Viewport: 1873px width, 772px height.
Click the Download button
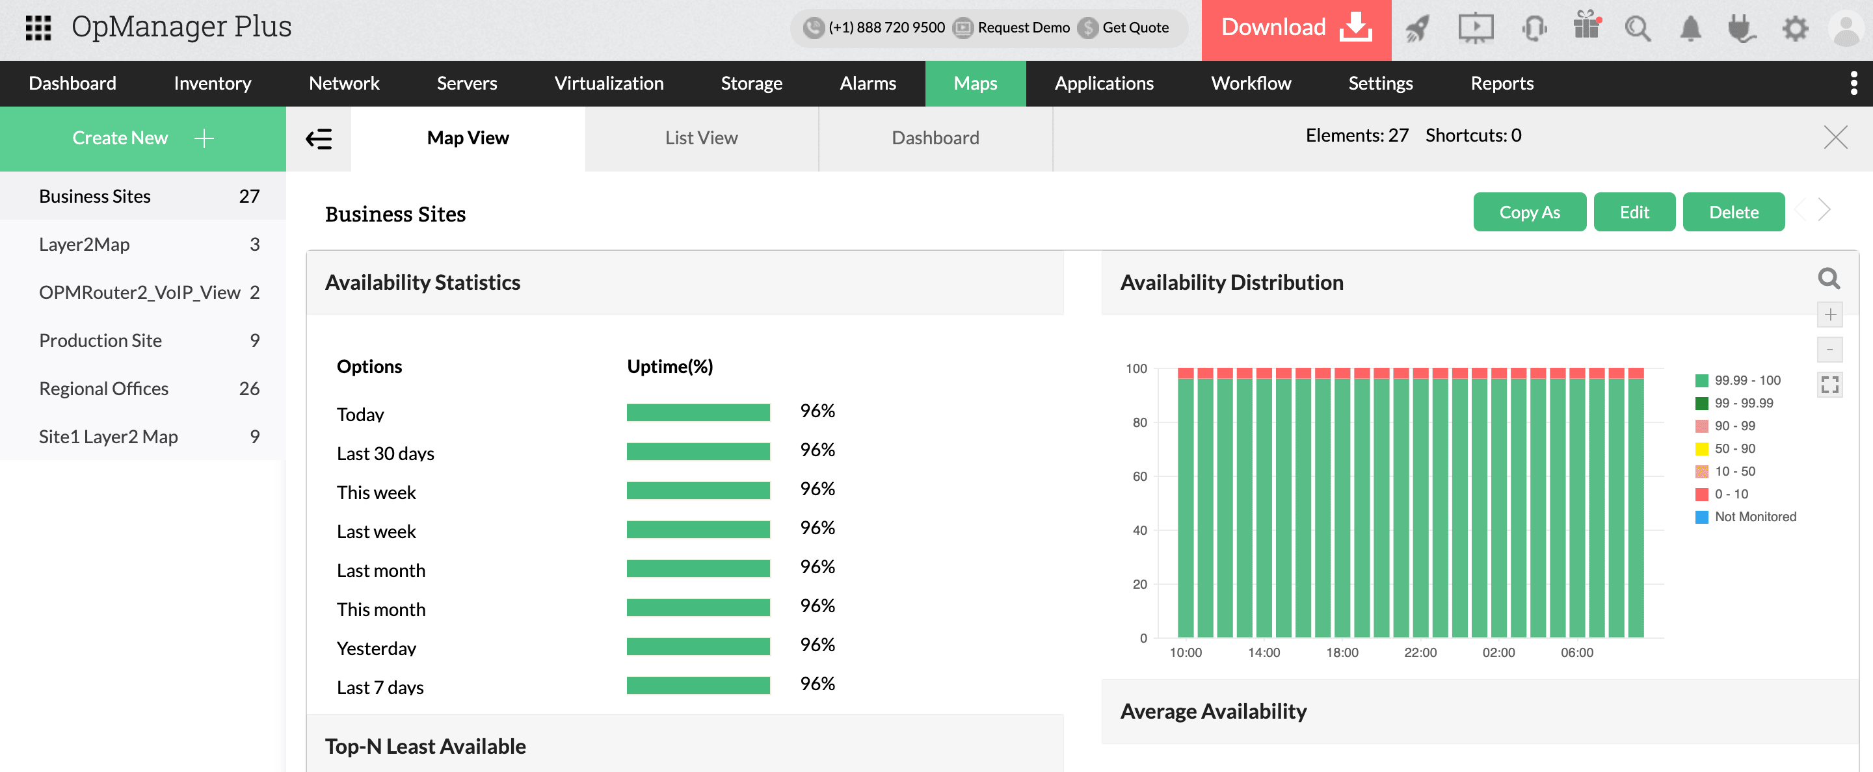(x=1295, y=30)
